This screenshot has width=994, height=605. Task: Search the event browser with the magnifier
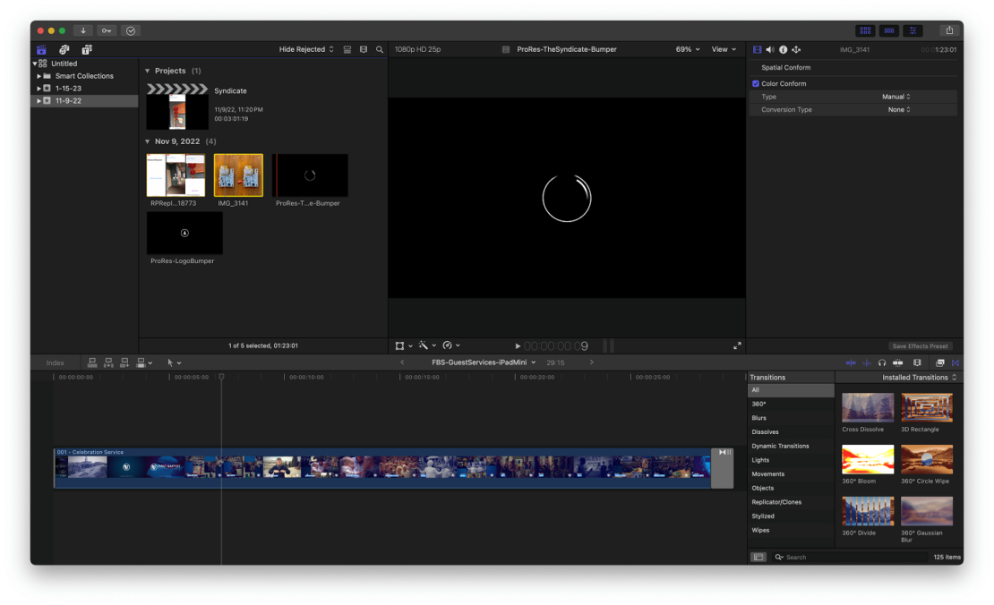pos(380,49)
